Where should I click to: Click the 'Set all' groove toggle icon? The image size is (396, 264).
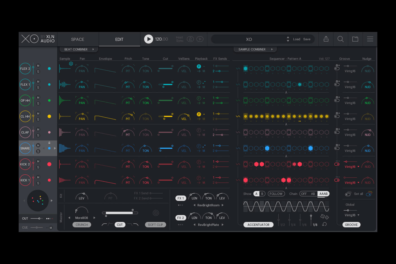[348, 194]
